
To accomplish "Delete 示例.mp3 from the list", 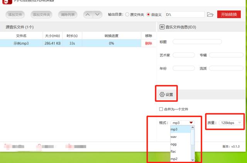I will [148, 44].
